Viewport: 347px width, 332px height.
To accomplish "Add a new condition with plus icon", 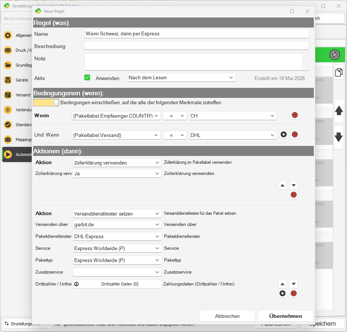I will 284,135.
